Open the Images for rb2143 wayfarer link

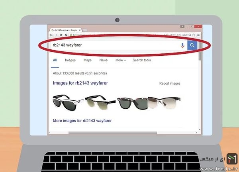point(80,83)
